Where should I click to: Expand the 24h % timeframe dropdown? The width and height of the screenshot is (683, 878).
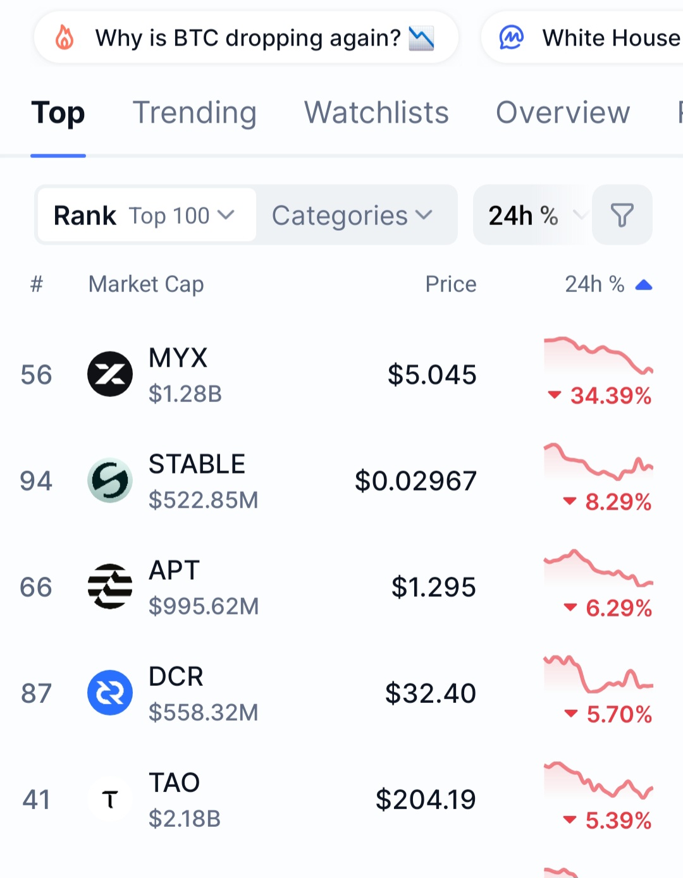pos(531,216)
